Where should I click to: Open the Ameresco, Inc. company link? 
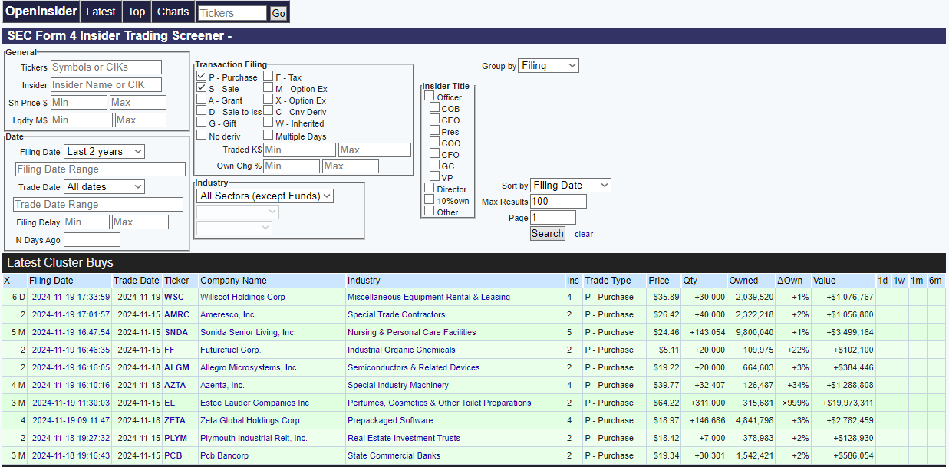(x=229, y=314)
